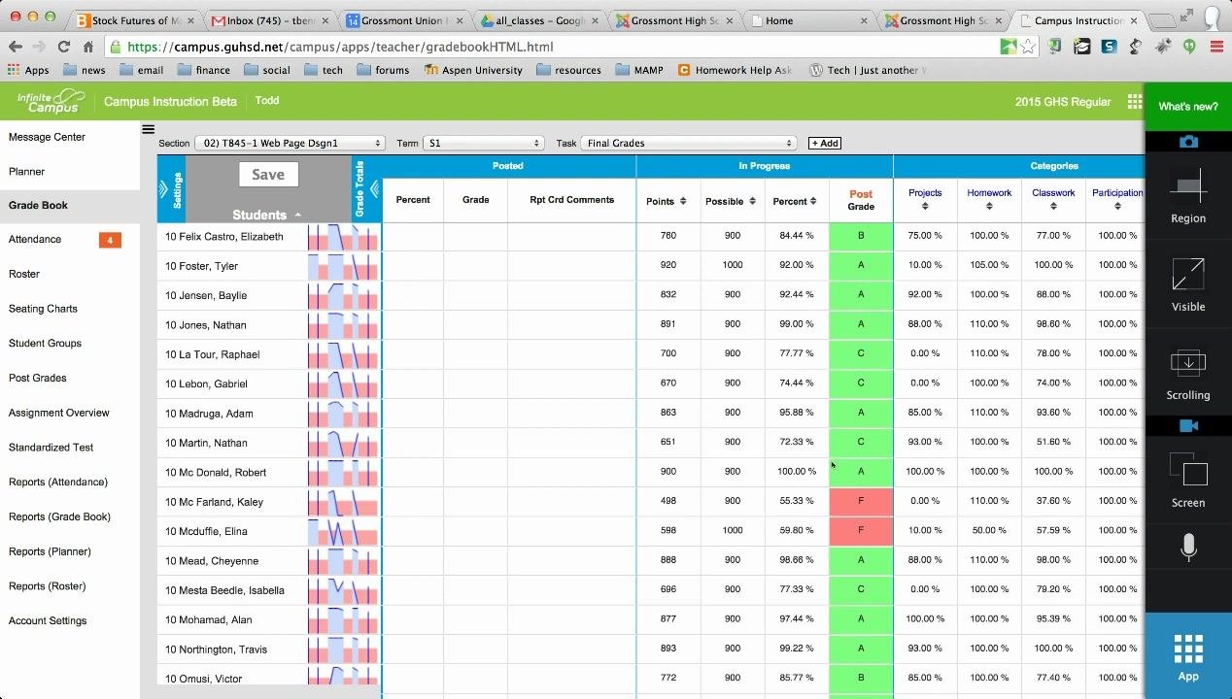Open Homework Help bookmark
The image size is (1232, 699).
coord(735,70)
